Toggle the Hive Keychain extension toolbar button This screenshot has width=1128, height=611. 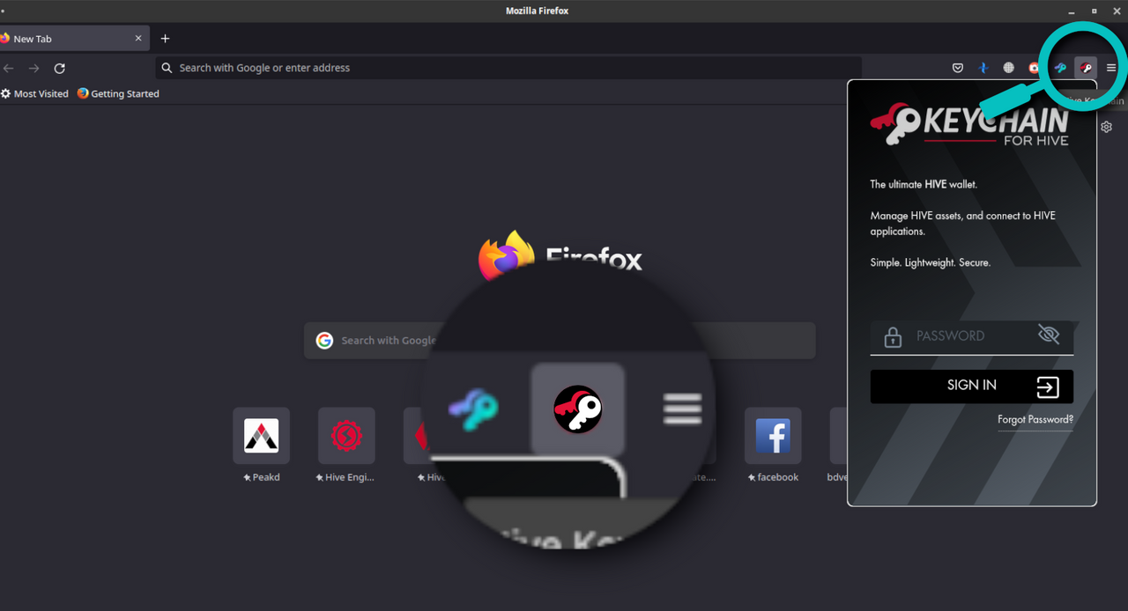pyautogui.click(x=1086, y=68)
